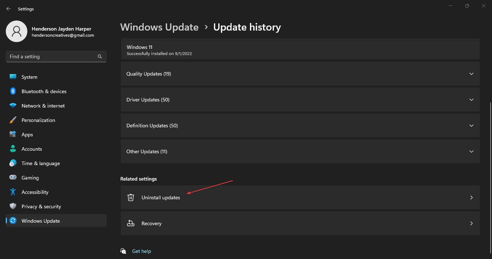
Task: Open the Uninstall updates page
Action: [x=300, y=197]
